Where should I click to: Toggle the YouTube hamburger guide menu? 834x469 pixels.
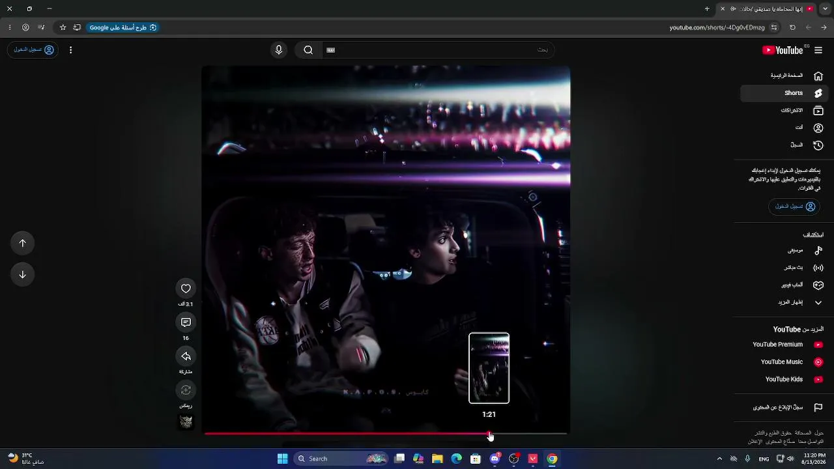818,50
